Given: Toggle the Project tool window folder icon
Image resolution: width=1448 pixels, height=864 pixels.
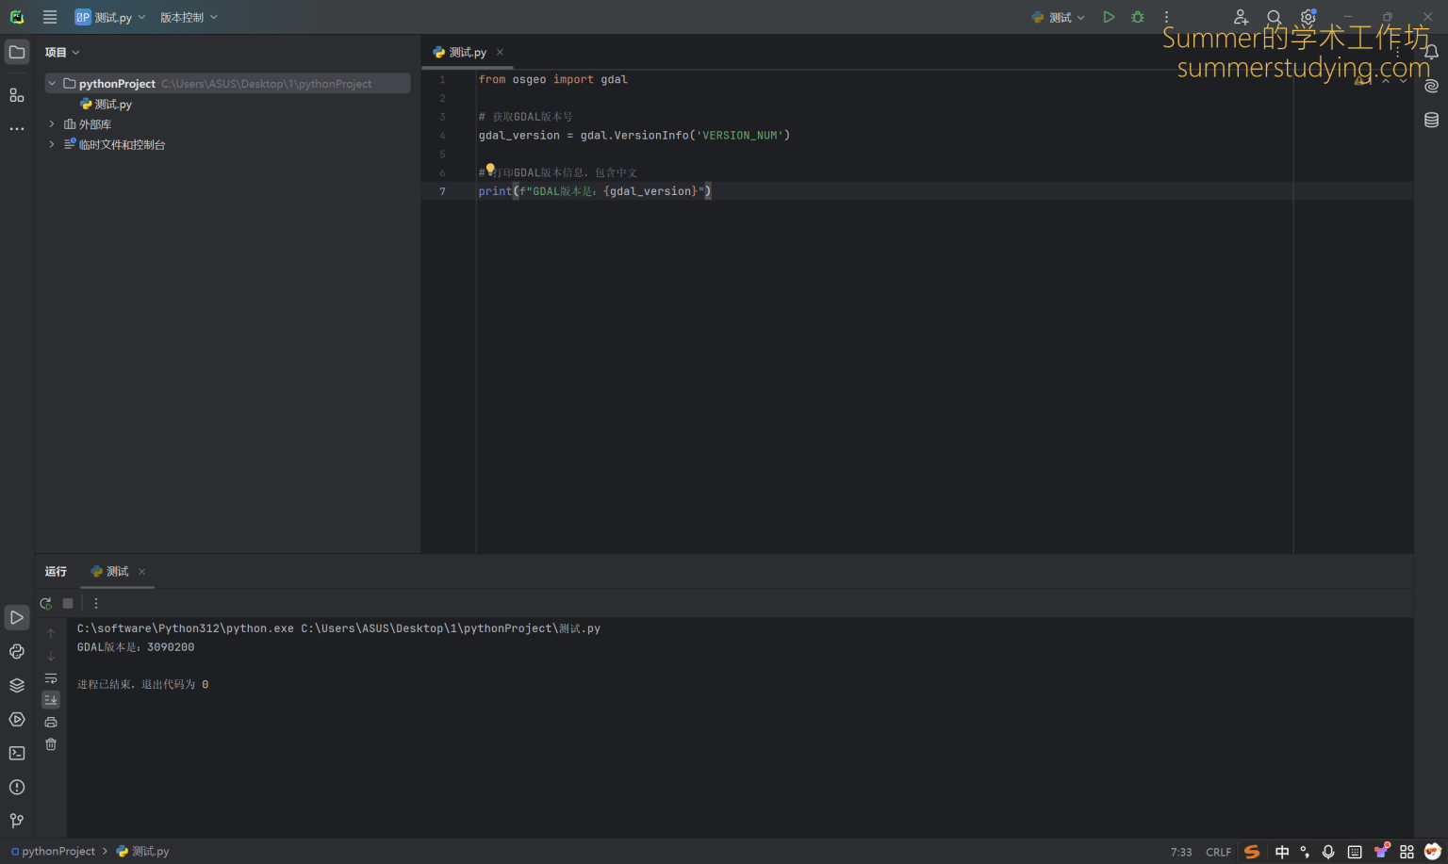Looking at the screenshot, I should coord(17,52).
